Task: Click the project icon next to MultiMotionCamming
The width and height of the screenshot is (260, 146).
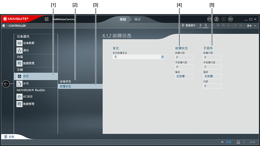Action: coord(47,19)
